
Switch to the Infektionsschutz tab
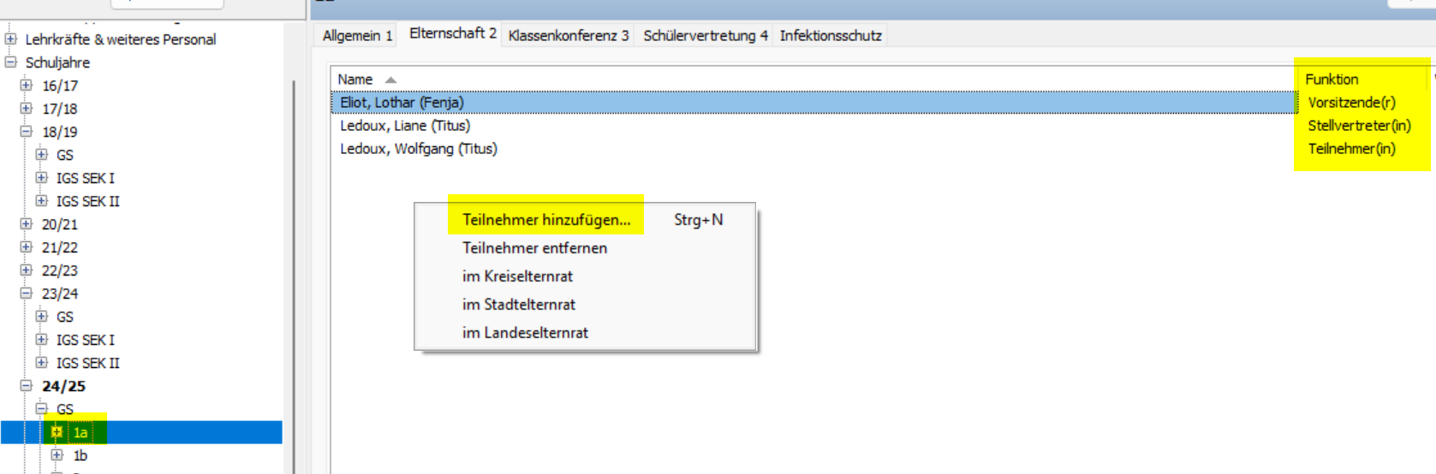[x=830, y=35]
